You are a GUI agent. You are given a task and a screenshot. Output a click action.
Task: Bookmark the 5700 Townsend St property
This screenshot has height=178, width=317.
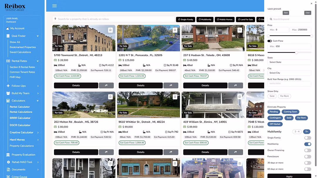click(x=110, y=30)
